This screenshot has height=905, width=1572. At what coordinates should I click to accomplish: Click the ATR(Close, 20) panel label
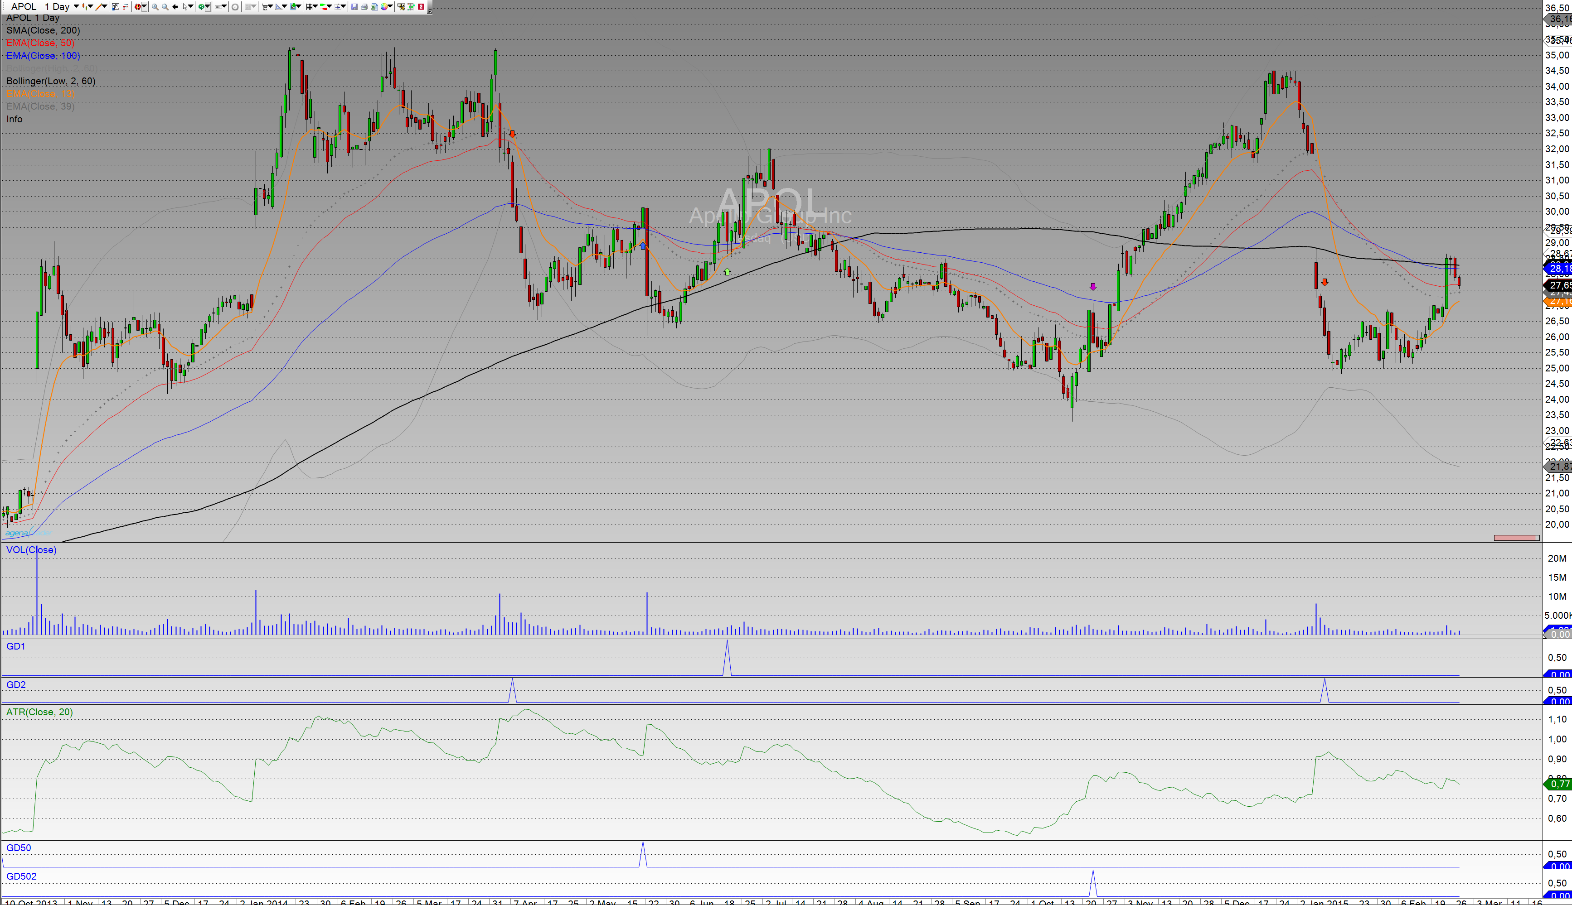tap(39, 712)
